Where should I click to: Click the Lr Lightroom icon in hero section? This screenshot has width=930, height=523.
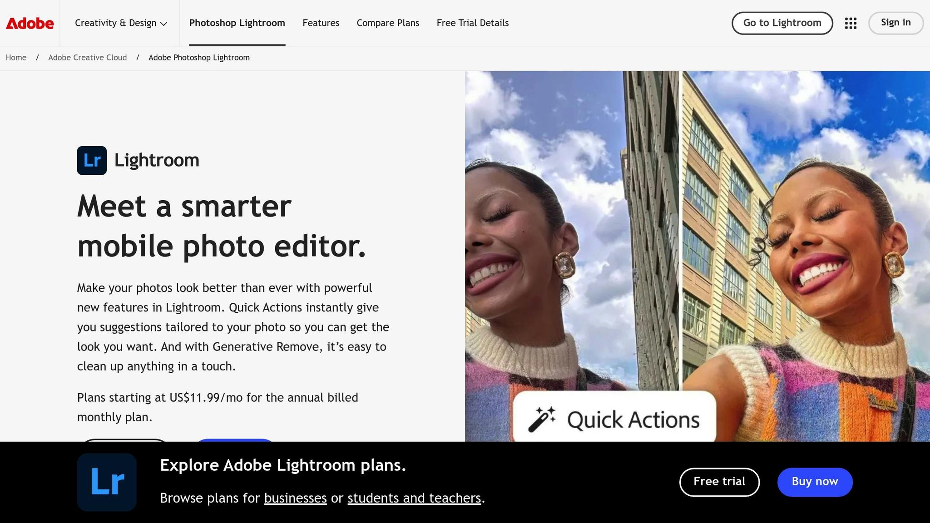point(92,160)
